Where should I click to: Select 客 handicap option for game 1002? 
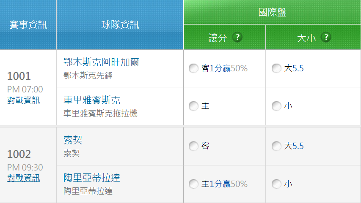click(x=193, y=146)
